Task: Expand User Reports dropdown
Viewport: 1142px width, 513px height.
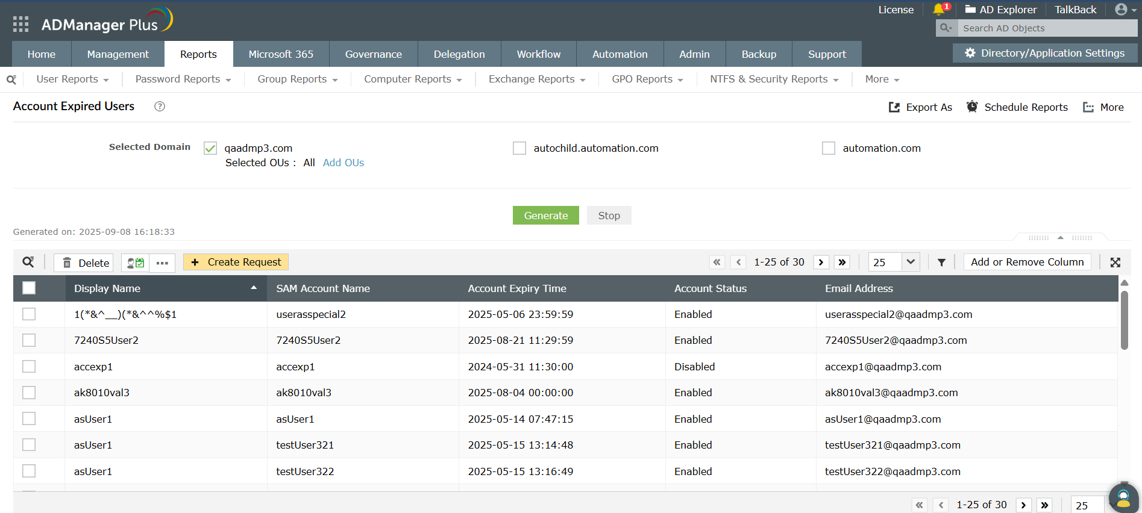Action: (72, 79)
